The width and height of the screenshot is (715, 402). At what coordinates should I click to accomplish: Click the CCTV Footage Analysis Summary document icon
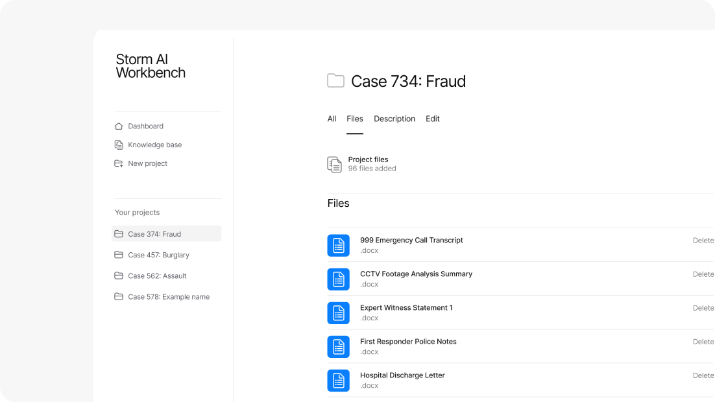click(338, 279)
